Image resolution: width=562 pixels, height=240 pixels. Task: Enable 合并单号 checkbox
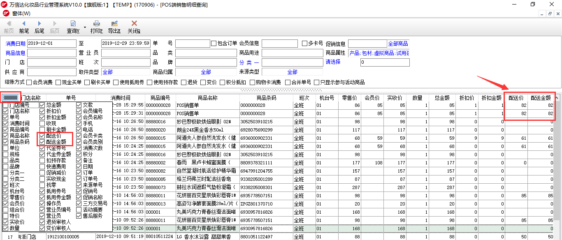coord(288,82)
